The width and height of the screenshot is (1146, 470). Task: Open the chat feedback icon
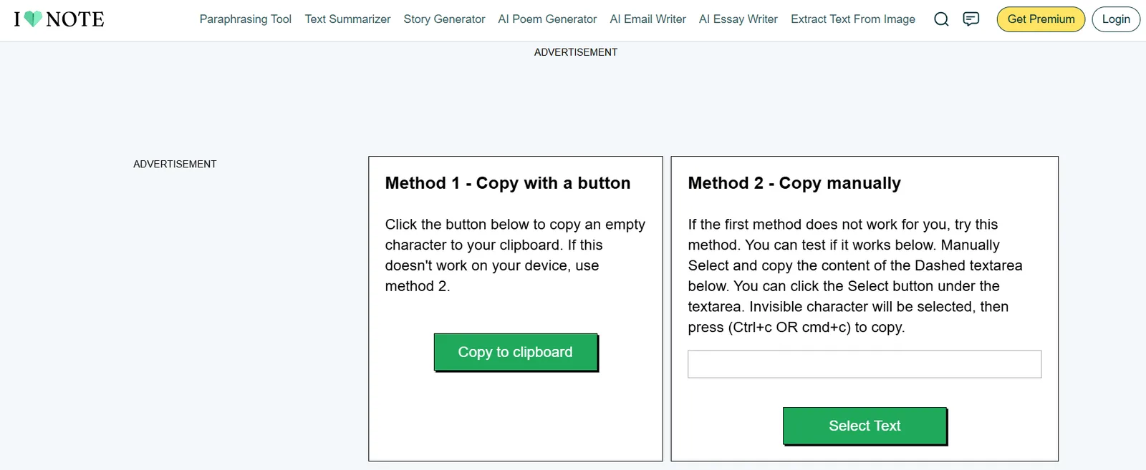(971, 19)
